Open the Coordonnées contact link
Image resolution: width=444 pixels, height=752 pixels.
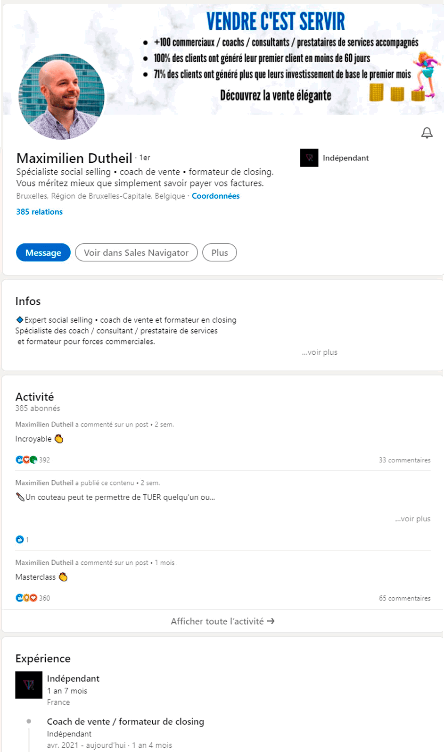pos(215,196)
